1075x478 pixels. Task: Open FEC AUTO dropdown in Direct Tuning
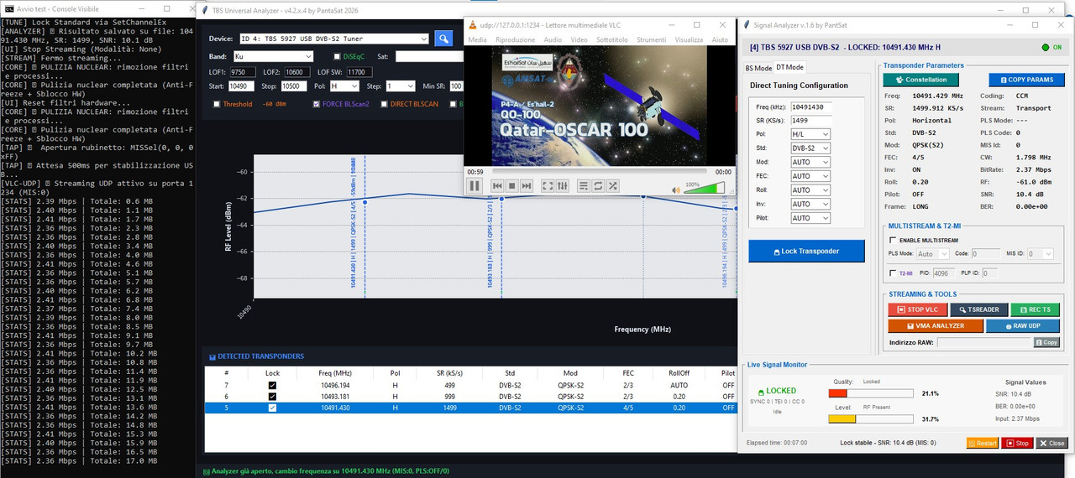pos(826,176)
